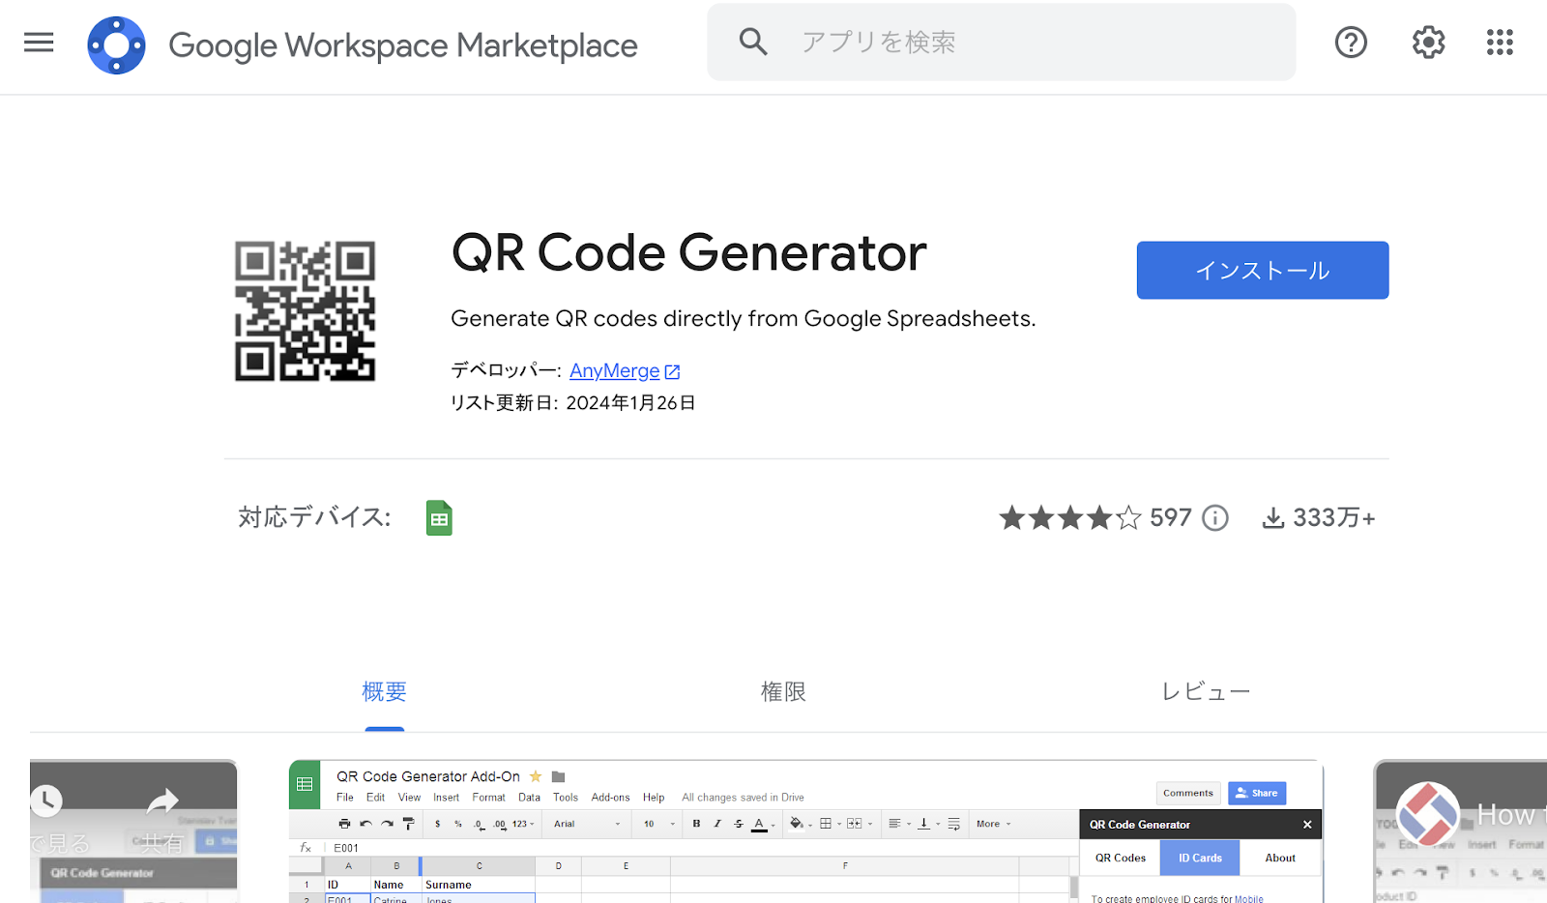This screenshot has height=903, width=1547.
Task: Click the アプリを検索 search field
Action: 1001,42
